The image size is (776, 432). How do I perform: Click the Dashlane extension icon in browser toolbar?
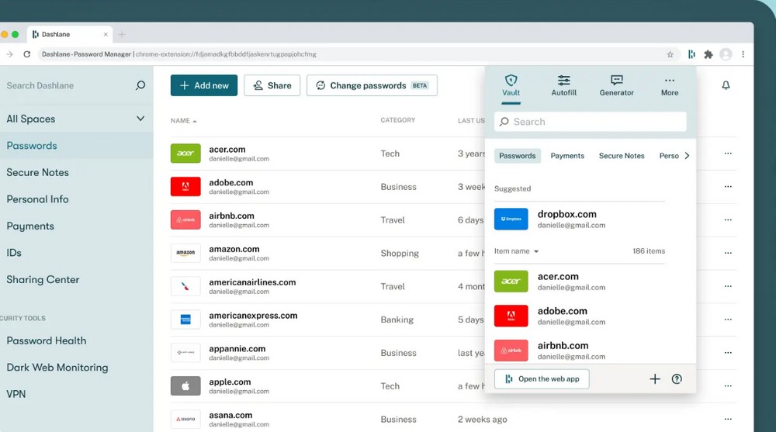(691, 54)
